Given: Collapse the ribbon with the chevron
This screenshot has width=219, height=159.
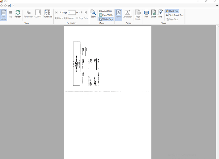Looking at the screenshot, I should pyautogui.click(x=217, y=6).
